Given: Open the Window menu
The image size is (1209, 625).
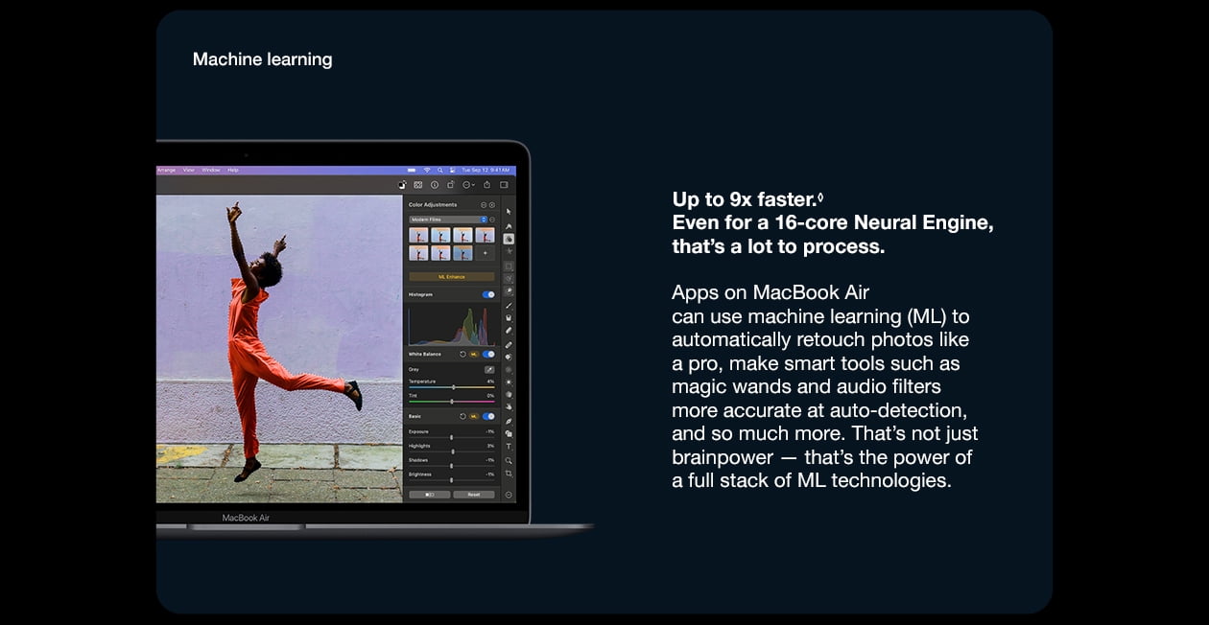Looking at the screenshot, I should click(210, 170).
